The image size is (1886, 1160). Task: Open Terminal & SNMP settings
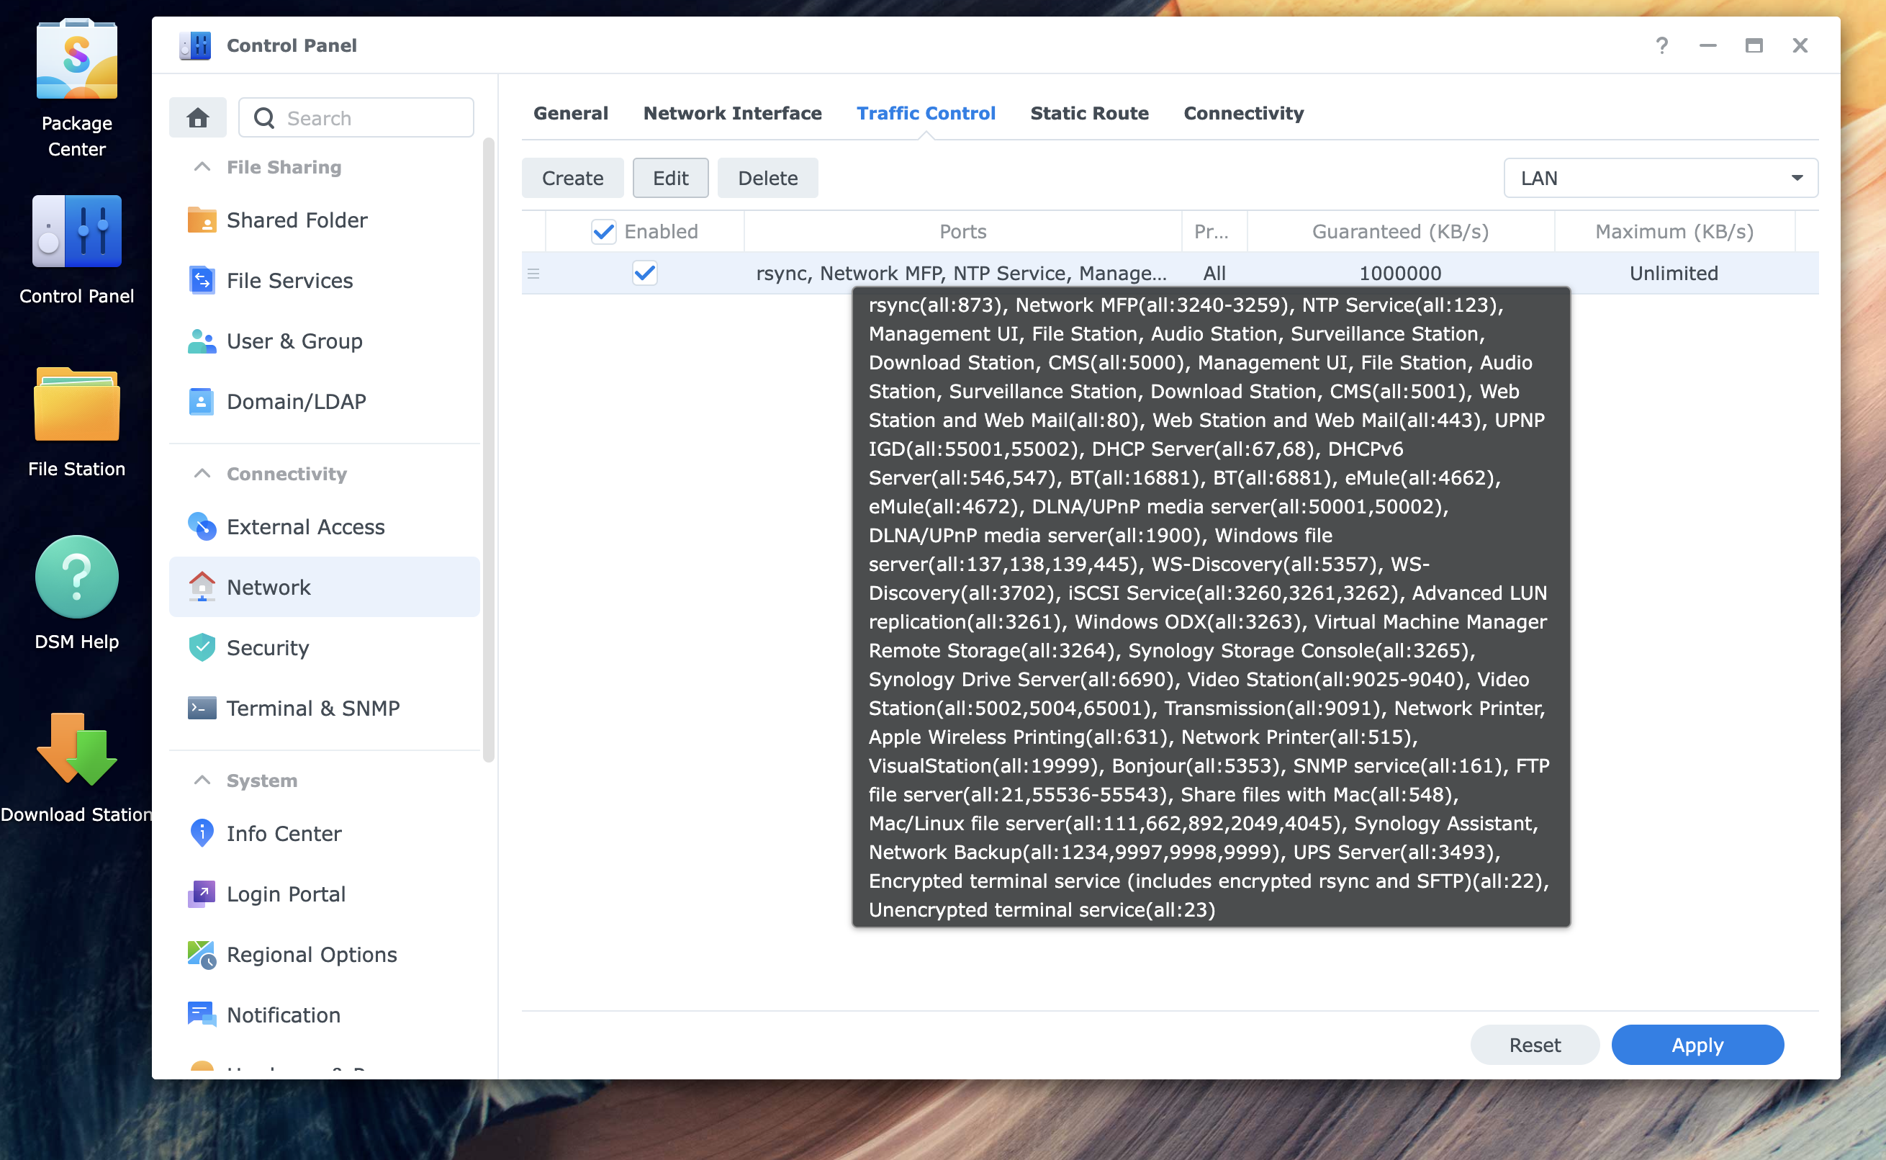coord(313,708)
